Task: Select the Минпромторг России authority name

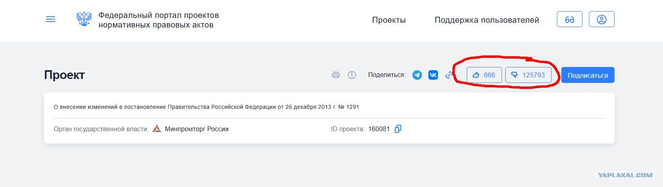Action: 197,129
